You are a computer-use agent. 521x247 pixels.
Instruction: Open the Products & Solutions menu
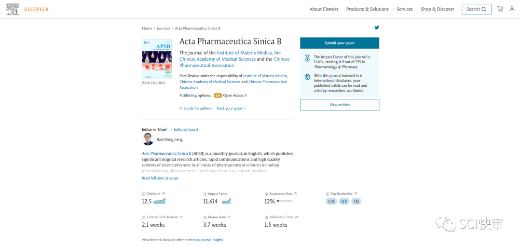[x=367, y=9]
